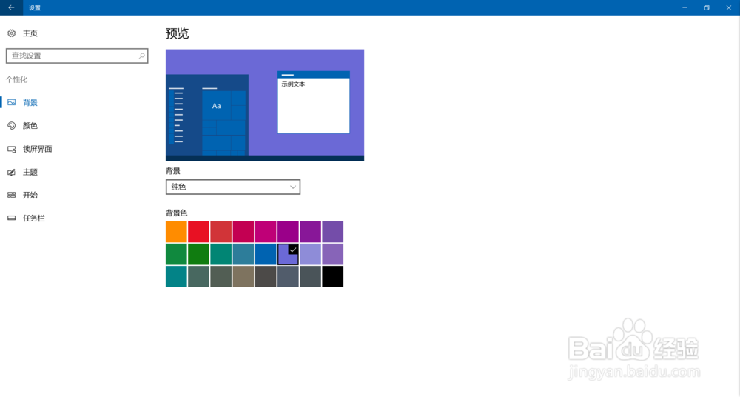Screen dimensions: 740x397
Task: Close the 设置 window
Action: tap(729, 7)
